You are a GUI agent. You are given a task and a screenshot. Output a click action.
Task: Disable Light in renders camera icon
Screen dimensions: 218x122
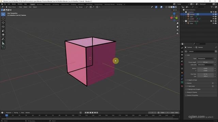(216, 17)
